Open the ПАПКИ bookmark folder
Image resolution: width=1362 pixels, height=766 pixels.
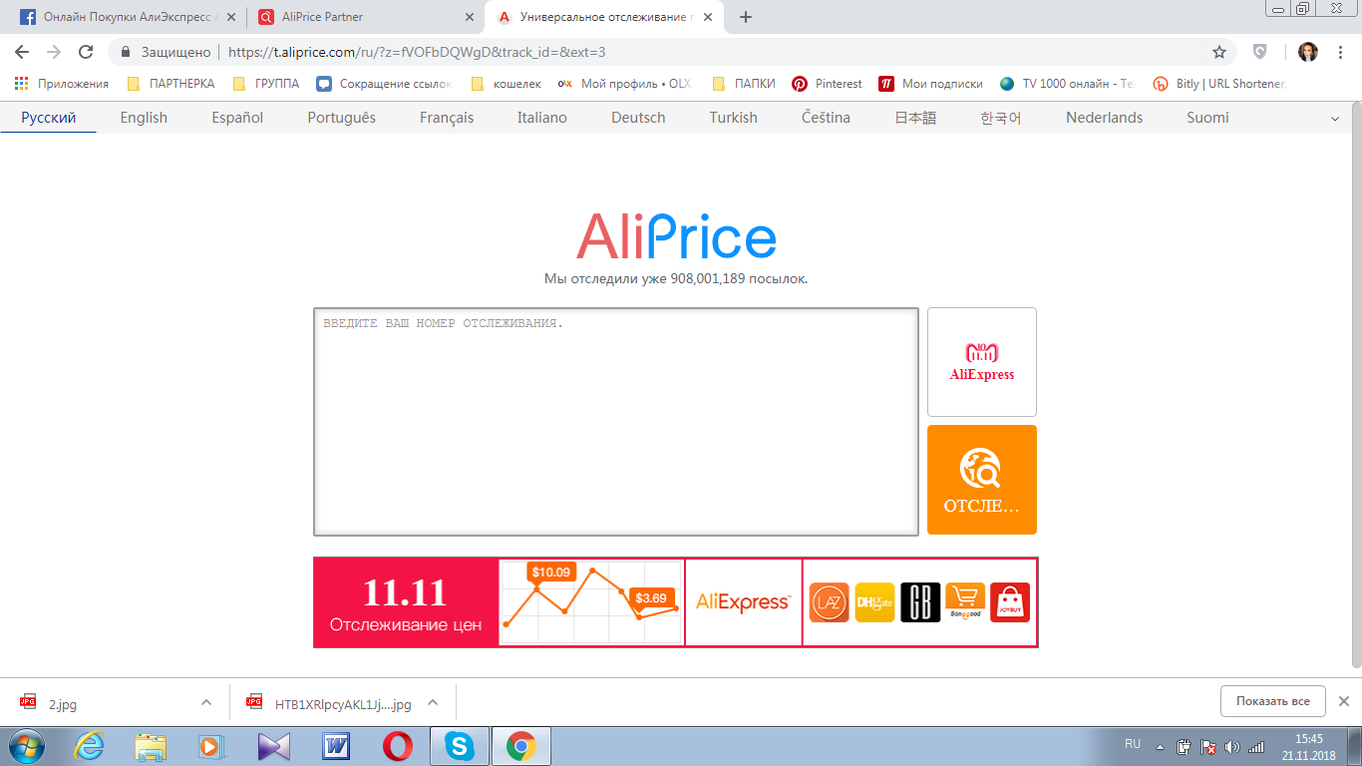pyautogui.click(x=744, y=84)
